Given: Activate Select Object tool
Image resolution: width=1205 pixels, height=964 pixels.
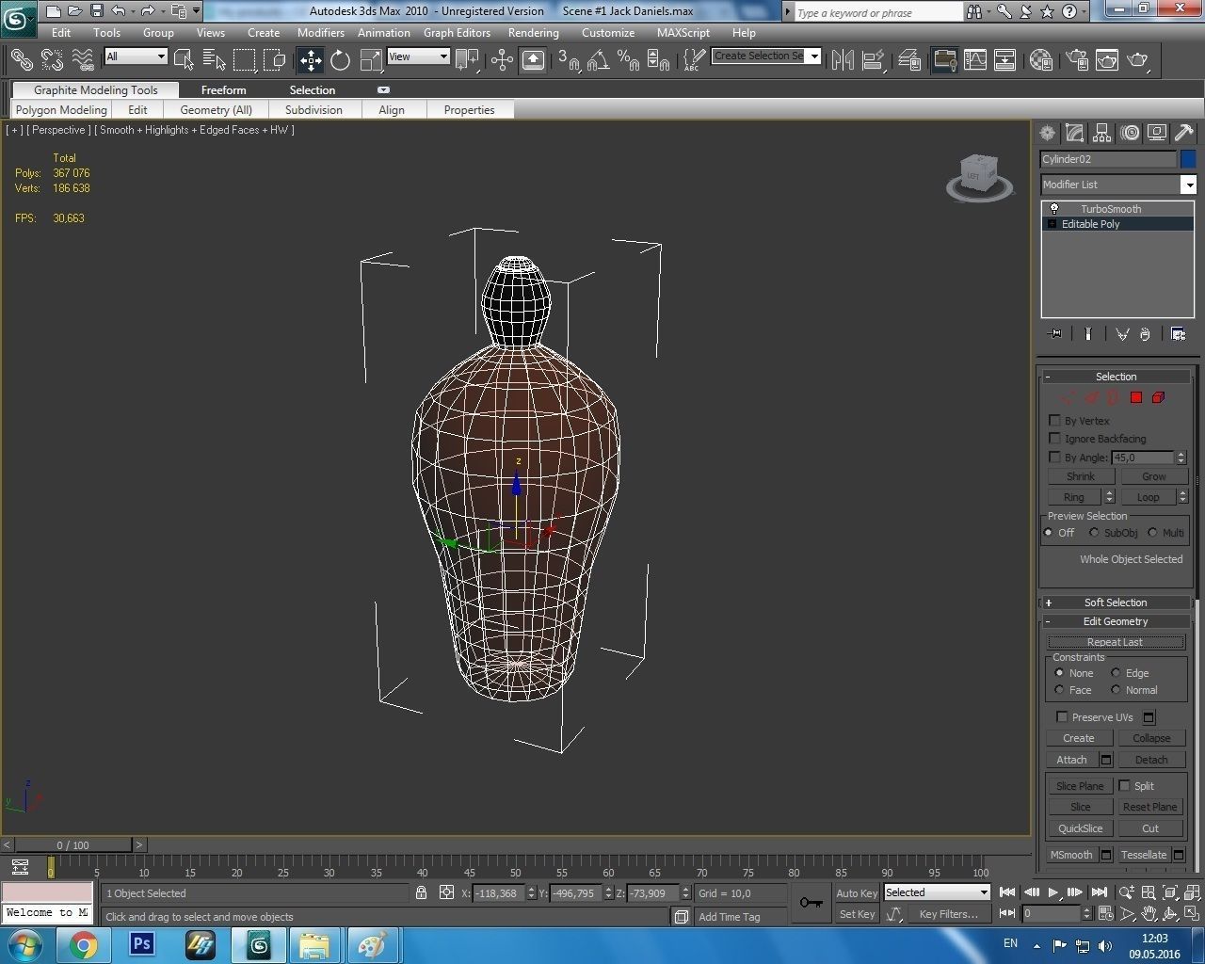Looking at the screenshot, I should click(x=184, y=60).
